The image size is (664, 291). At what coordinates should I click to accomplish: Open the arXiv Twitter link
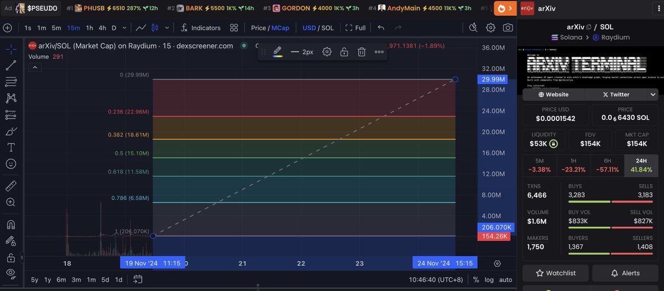coord(615,94)
